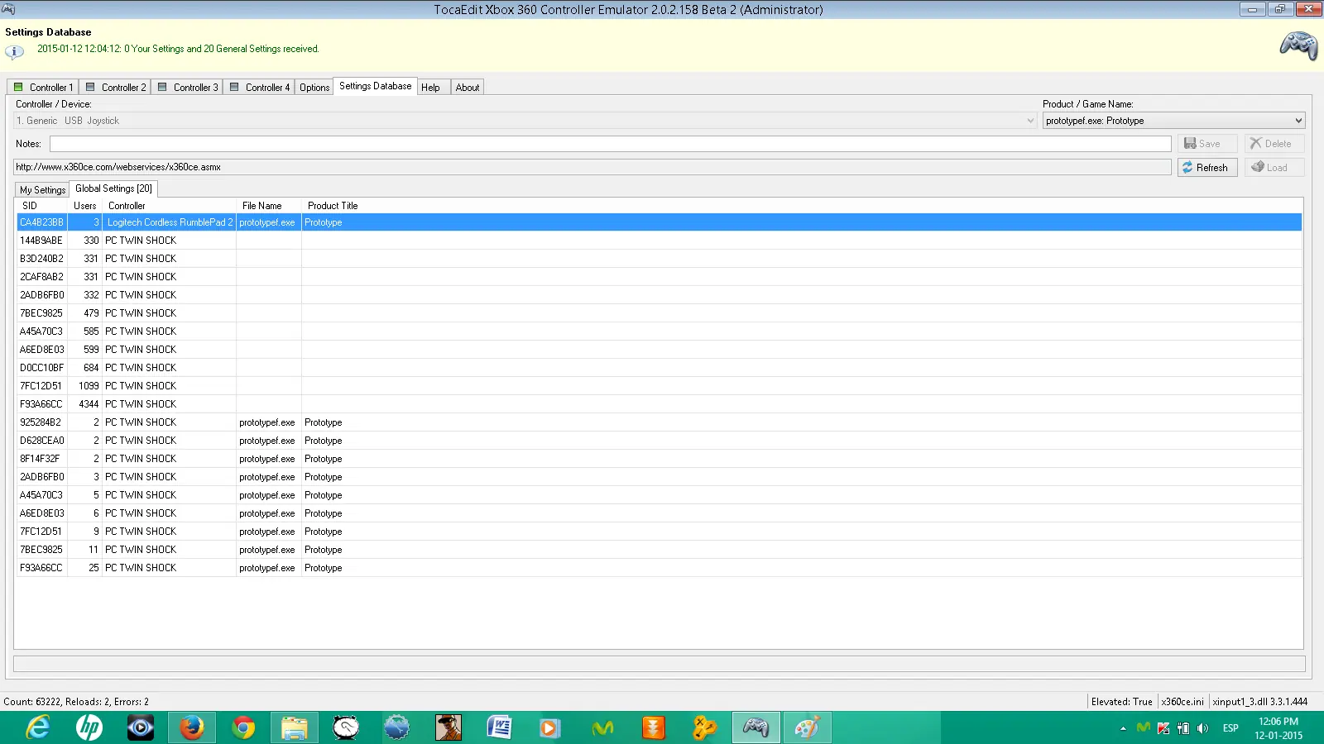Screen dimensions: 1324x744
Task: Select the row with SID B3D240B2
Action: click(x=659, y=259)
